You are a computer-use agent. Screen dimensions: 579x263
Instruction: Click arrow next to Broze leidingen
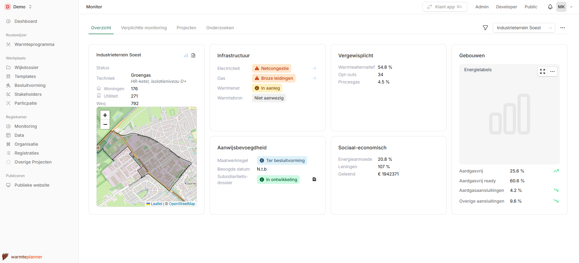click(x=314, y=78)
